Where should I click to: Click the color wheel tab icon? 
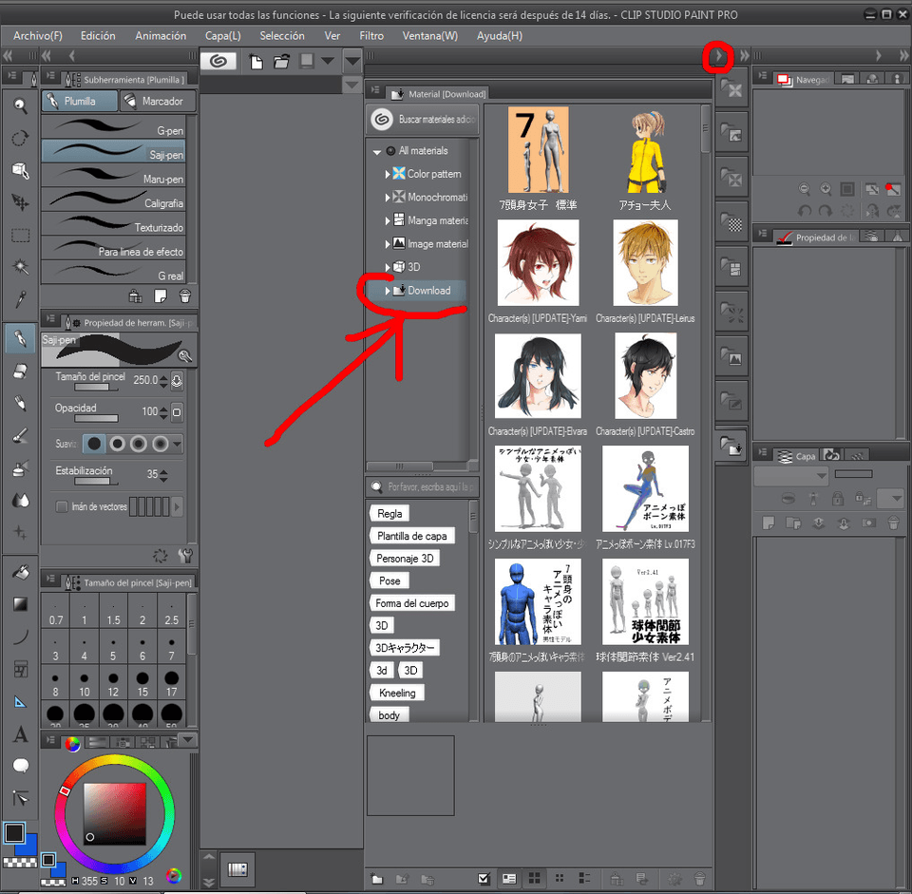click(x=72, y=743)
